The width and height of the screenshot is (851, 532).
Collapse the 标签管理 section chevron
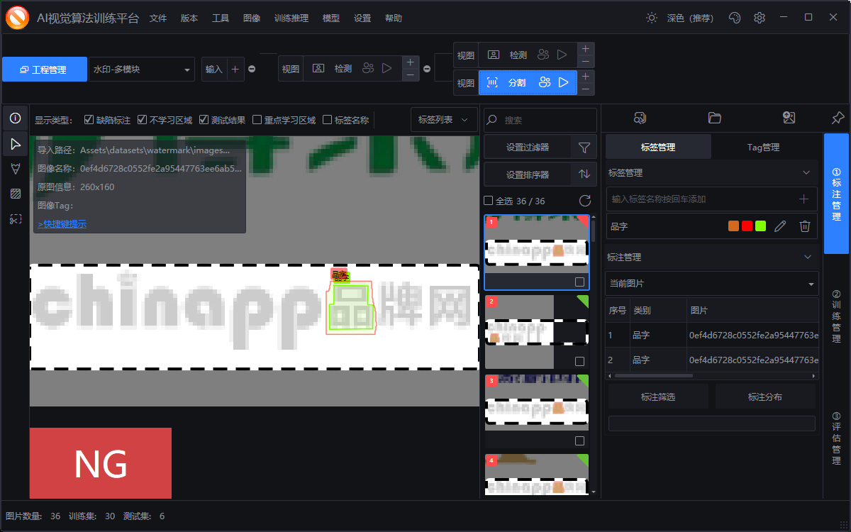coord(806,172)
